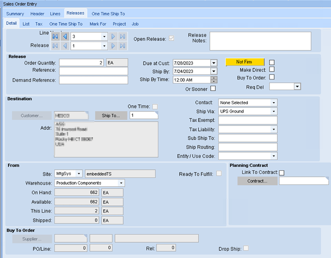Go to next release in Release navigator
This screenshot has height=258, width=331.
[x=113, y=46]
